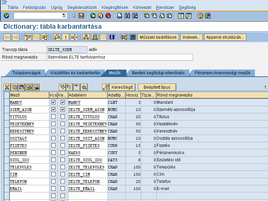Click the command input field
Screen dimensions: 268x201
coord(41,16)
